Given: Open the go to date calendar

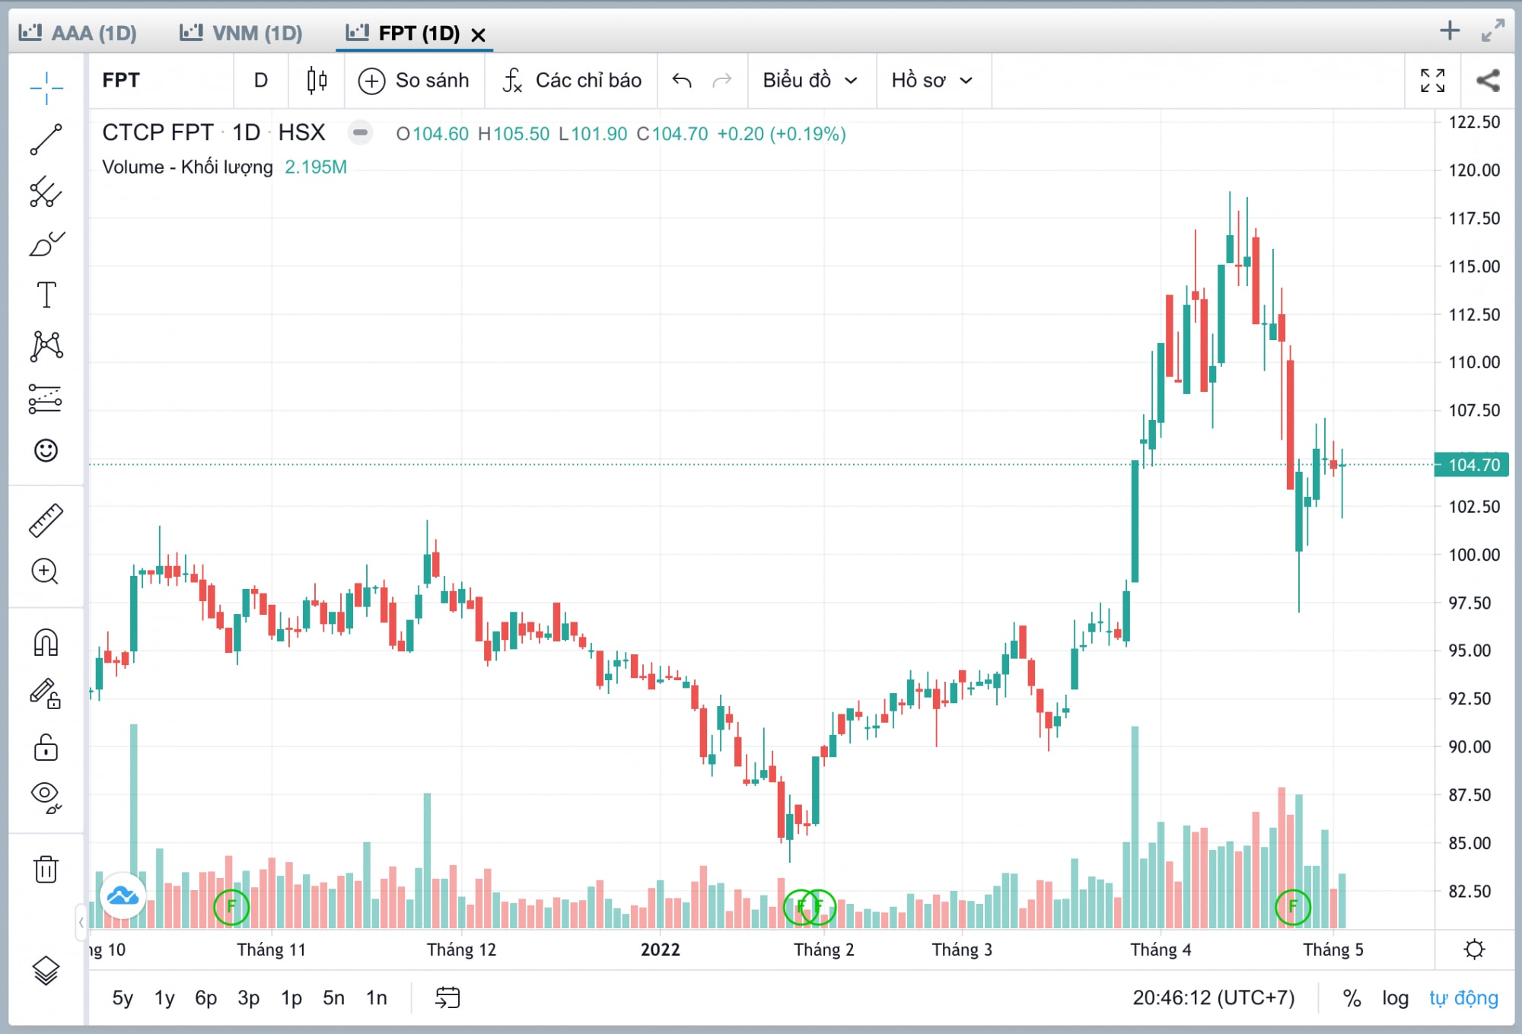Looking at the screenshot, I should click(447, 997).
